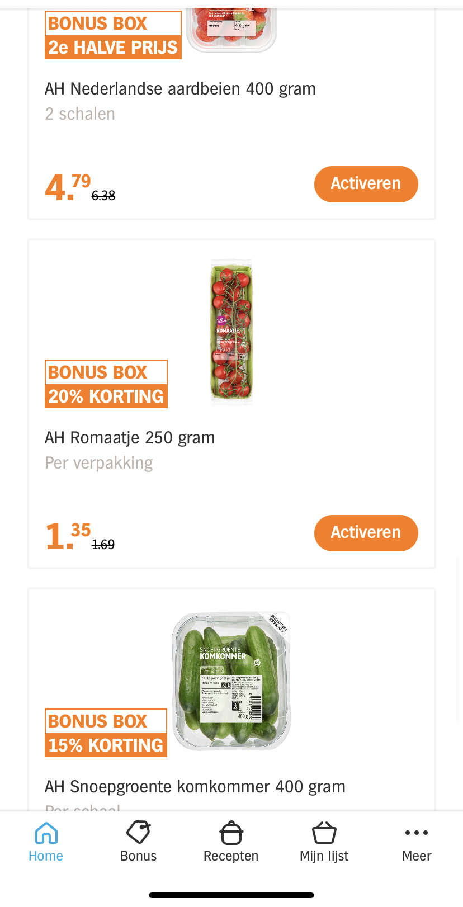Open AH Romaatje 250 gram title
This screenshot has width=463, height=907.
pos(130,438)
